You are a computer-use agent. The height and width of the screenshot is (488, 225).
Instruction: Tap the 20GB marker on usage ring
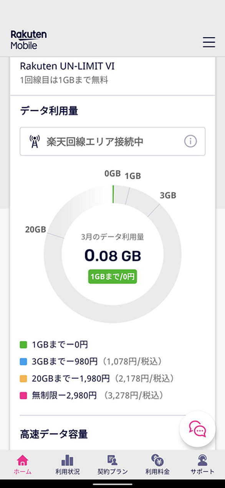(35, 230)
